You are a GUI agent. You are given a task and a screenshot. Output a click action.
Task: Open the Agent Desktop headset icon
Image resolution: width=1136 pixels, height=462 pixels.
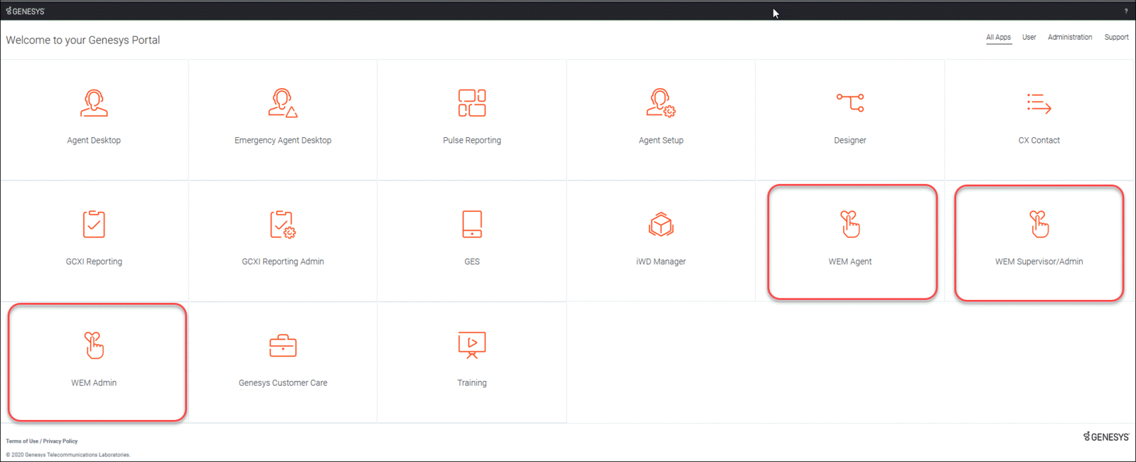94,103
